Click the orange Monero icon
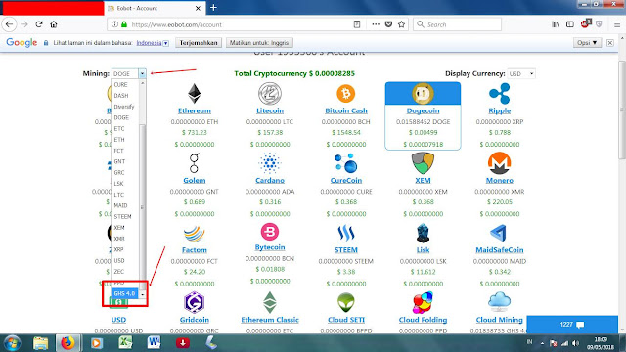 coord(500,163)
